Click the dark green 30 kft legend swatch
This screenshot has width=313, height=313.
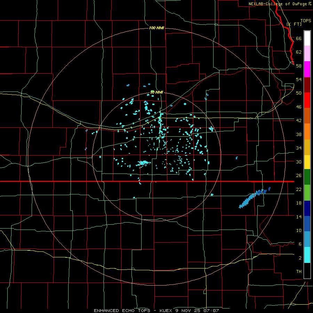point(307,177)
